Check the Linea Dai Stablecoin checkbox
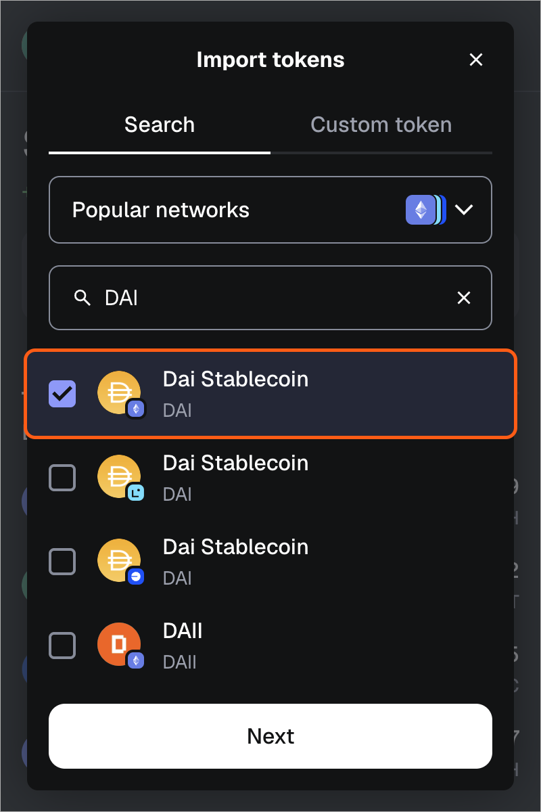The height and width of the screenshot is (812, 541). coord(63,478)
